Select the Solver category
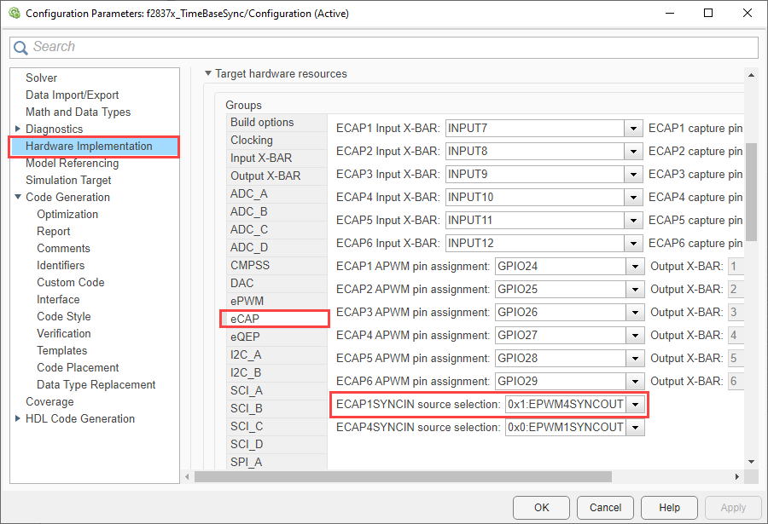Screen dimensions: 768x524 click(x=41, y=78)
